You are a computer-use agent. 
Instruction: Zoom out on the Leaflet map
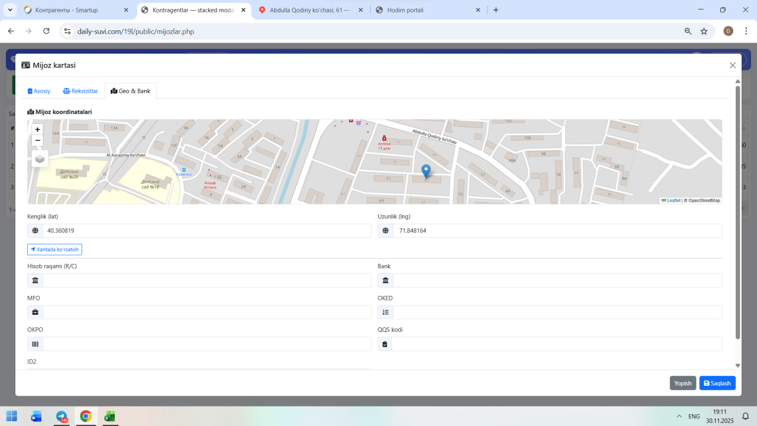(x=38, y=140)
